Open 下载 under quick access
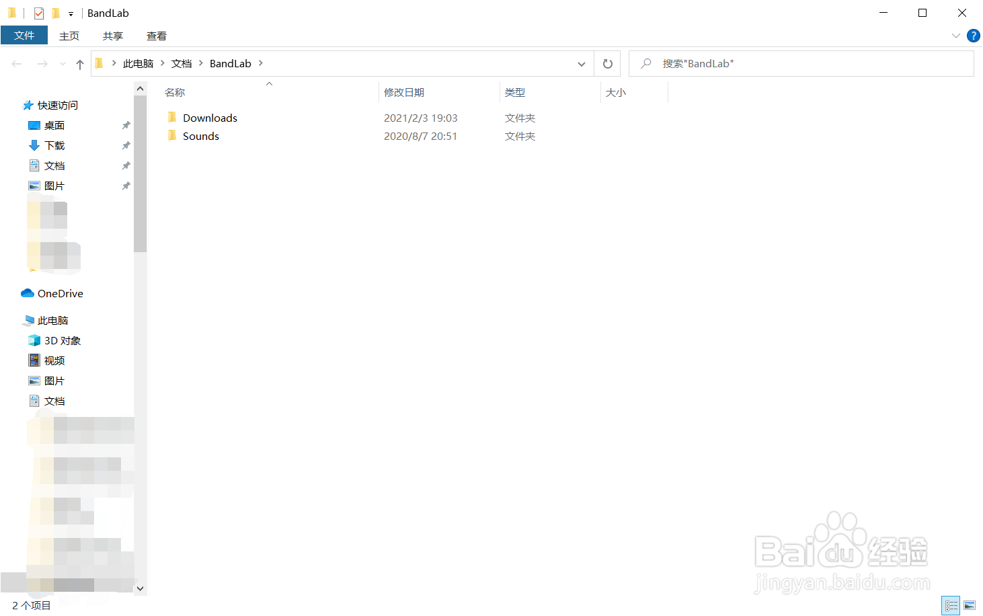Screen dimensions: 983x616 (x=54, y=145)
